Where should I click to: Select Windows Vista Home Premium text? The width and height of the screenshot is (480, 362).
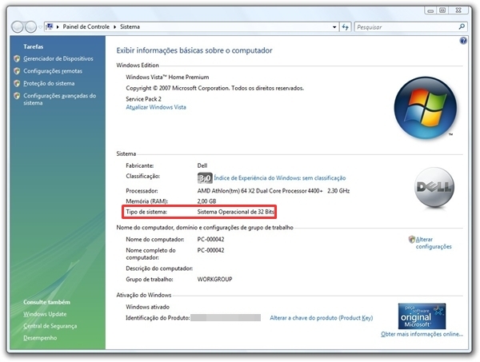point(167,77)
